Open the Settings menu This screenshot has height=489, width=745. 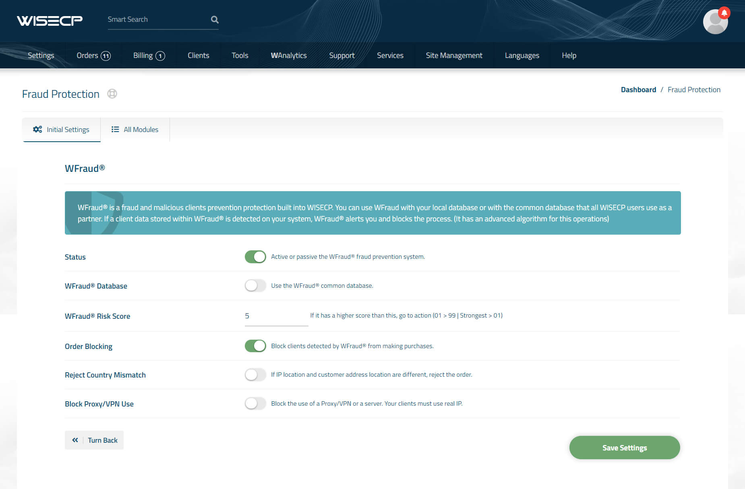(x=41, y=56)
